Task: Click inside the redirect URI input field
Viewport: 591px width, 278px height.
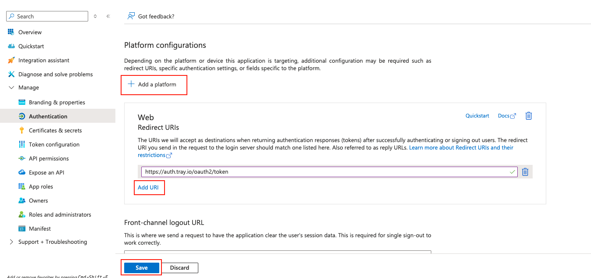Action: pos(307,171)
